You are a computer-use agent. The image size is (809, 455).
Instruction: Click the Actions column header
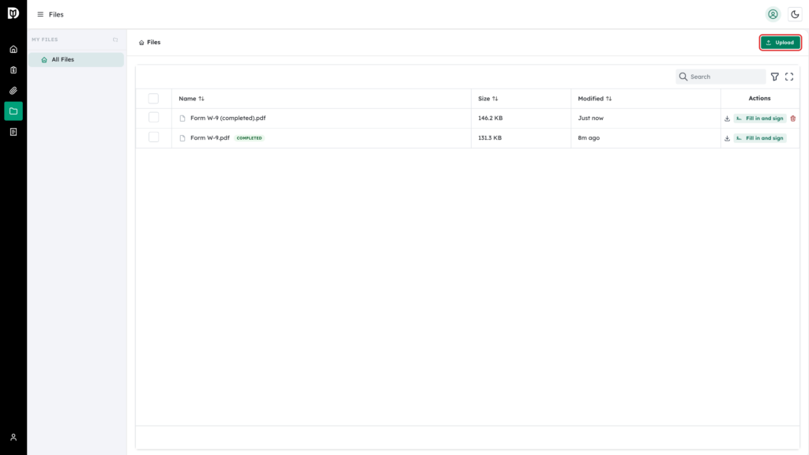(x=759, y=98)
